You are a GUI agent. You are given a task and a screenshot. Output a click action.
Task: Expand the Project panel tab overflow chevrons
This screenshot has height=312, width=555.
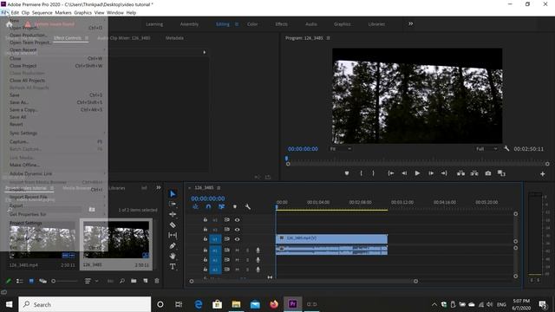pyautogui.click(x=158, y=187)
